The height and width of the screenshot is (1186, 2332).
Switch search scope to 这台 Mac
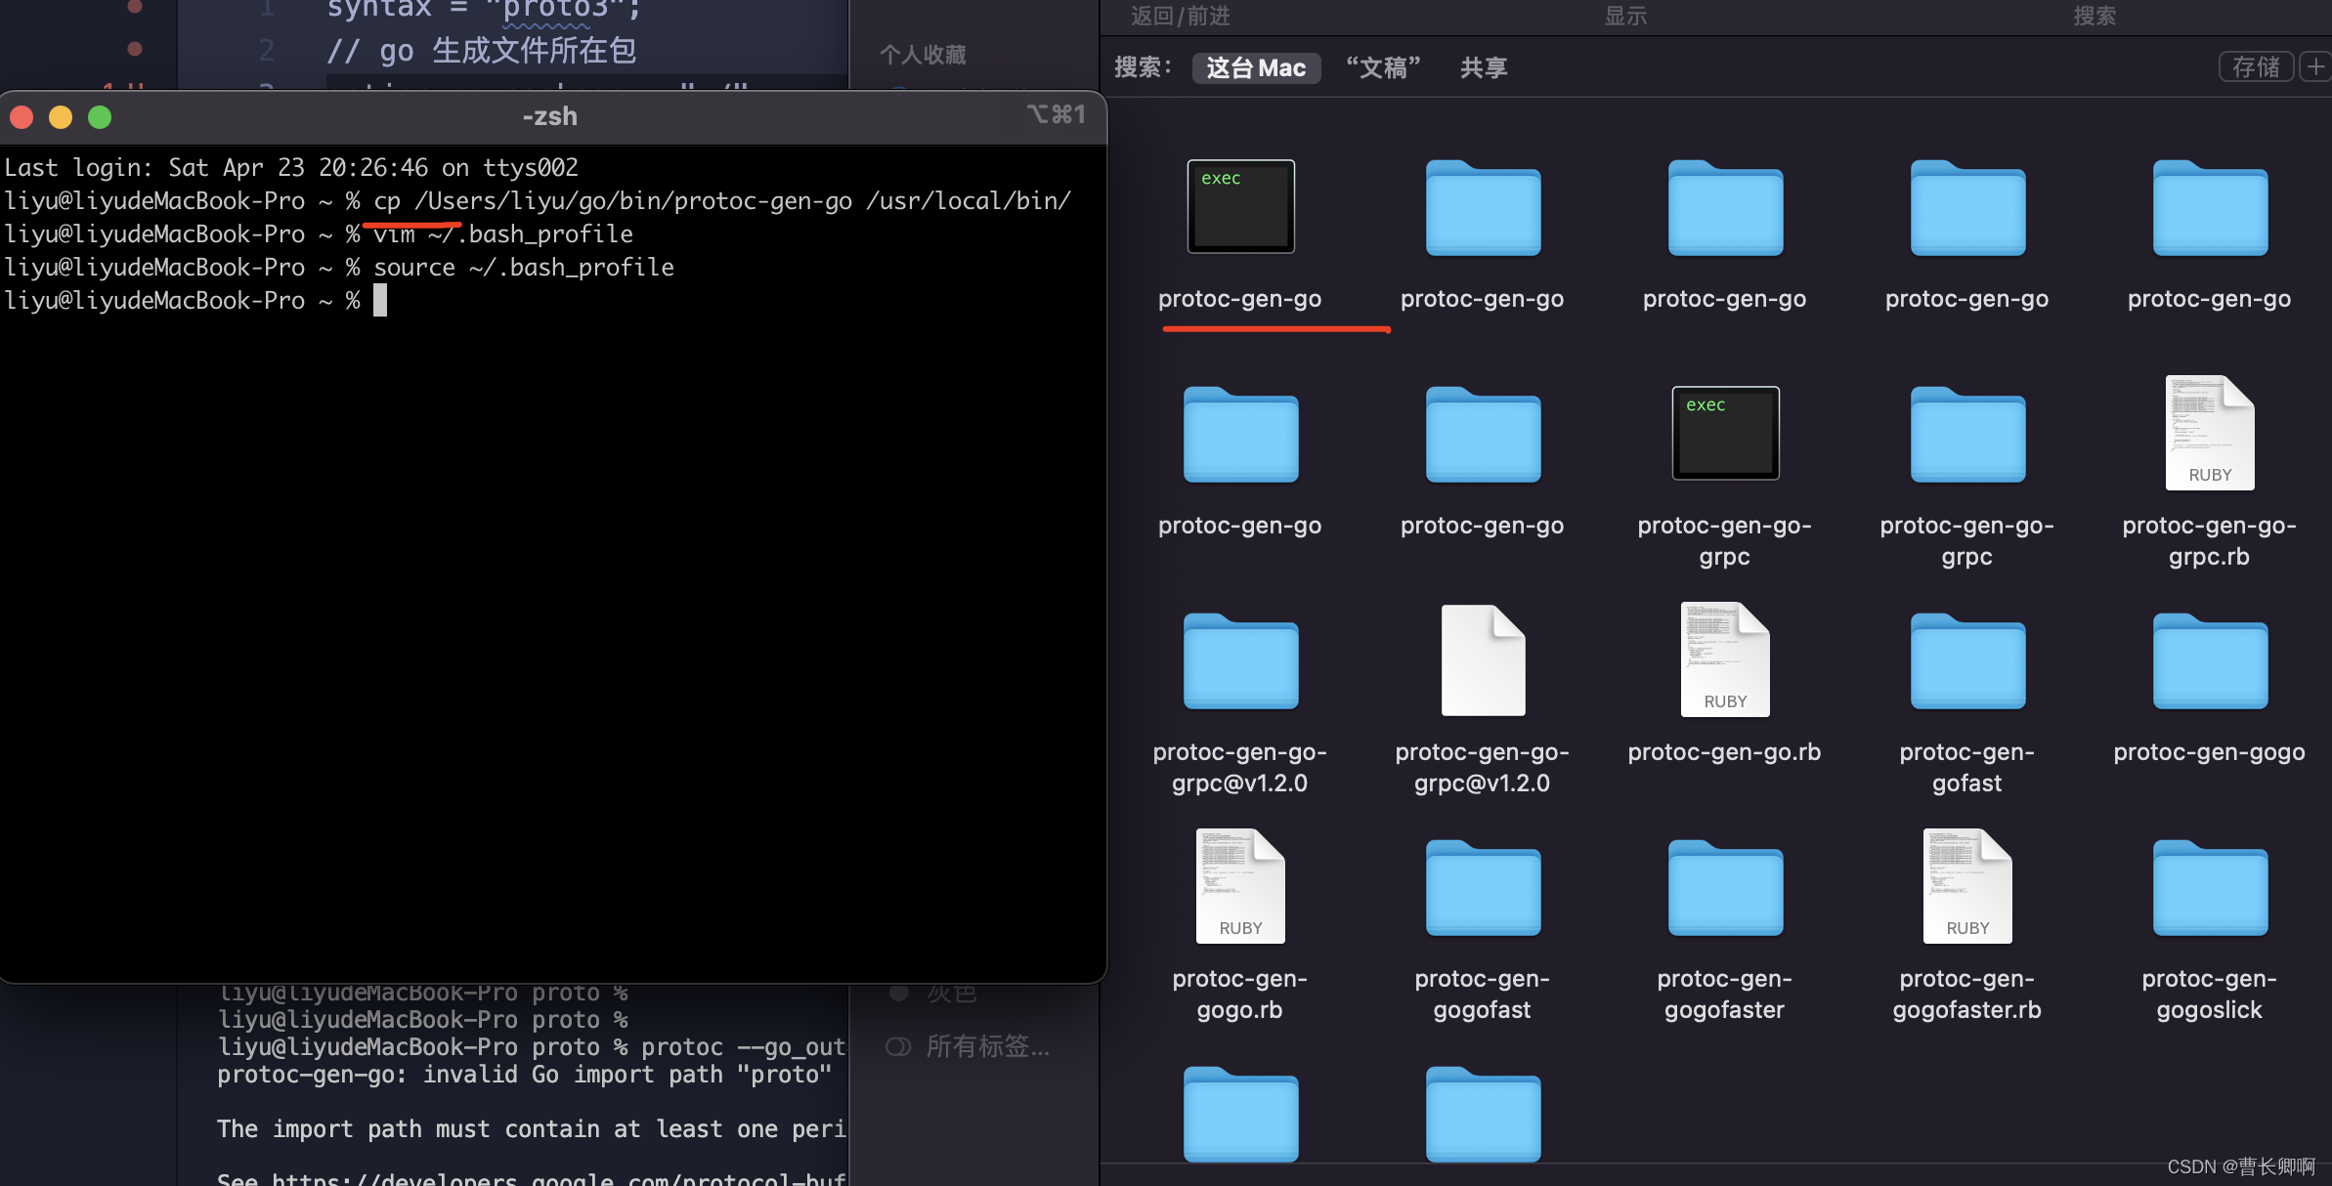pyautogui.click(x=1256, y=67)
